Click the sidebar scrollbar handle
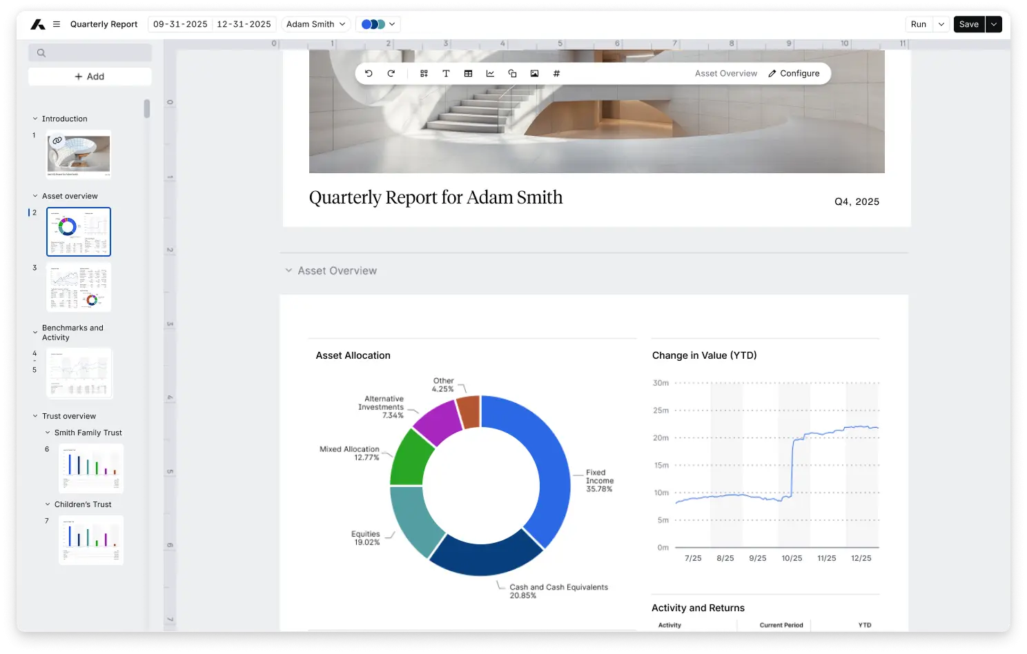This screenshot has width=1027, height=654. point(147,109)
